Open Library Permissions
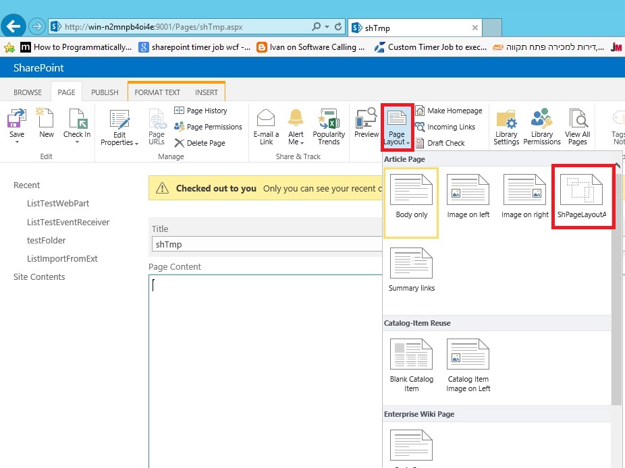The height and width of the screenshot is (468, 625). [x=542, y=127]
